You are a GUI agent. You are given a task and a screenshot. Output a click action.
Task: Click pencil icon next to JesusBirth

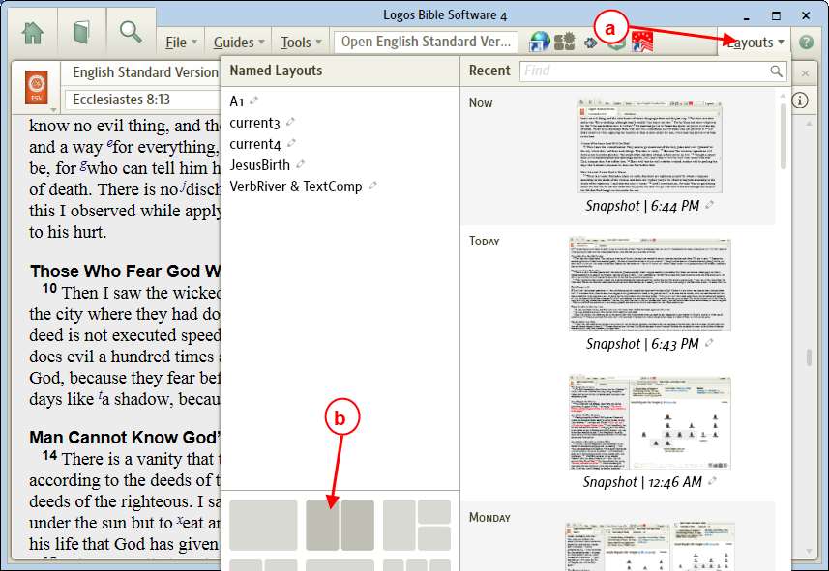(300, 164)
